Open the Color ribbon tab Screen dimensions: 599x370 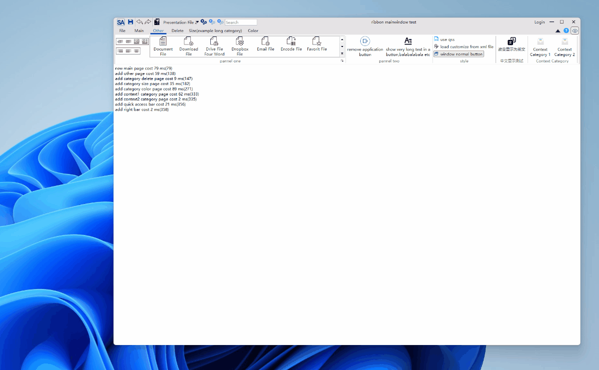tap(253, 30)
